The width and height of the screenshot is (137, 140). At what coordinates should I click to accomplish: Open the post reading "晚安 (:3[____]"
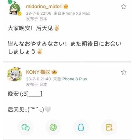coord(25,94)
